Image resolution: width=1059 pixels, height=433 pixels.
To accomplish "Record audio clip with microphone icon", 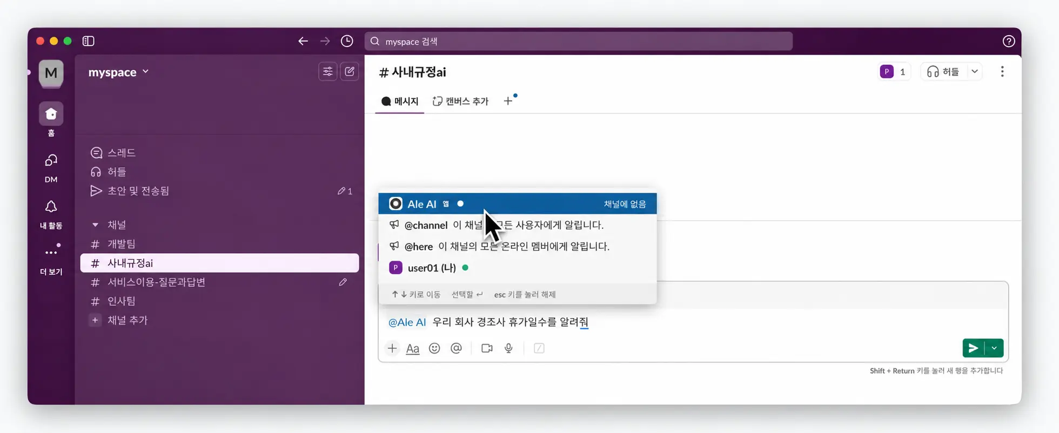I will coord(508,348).
